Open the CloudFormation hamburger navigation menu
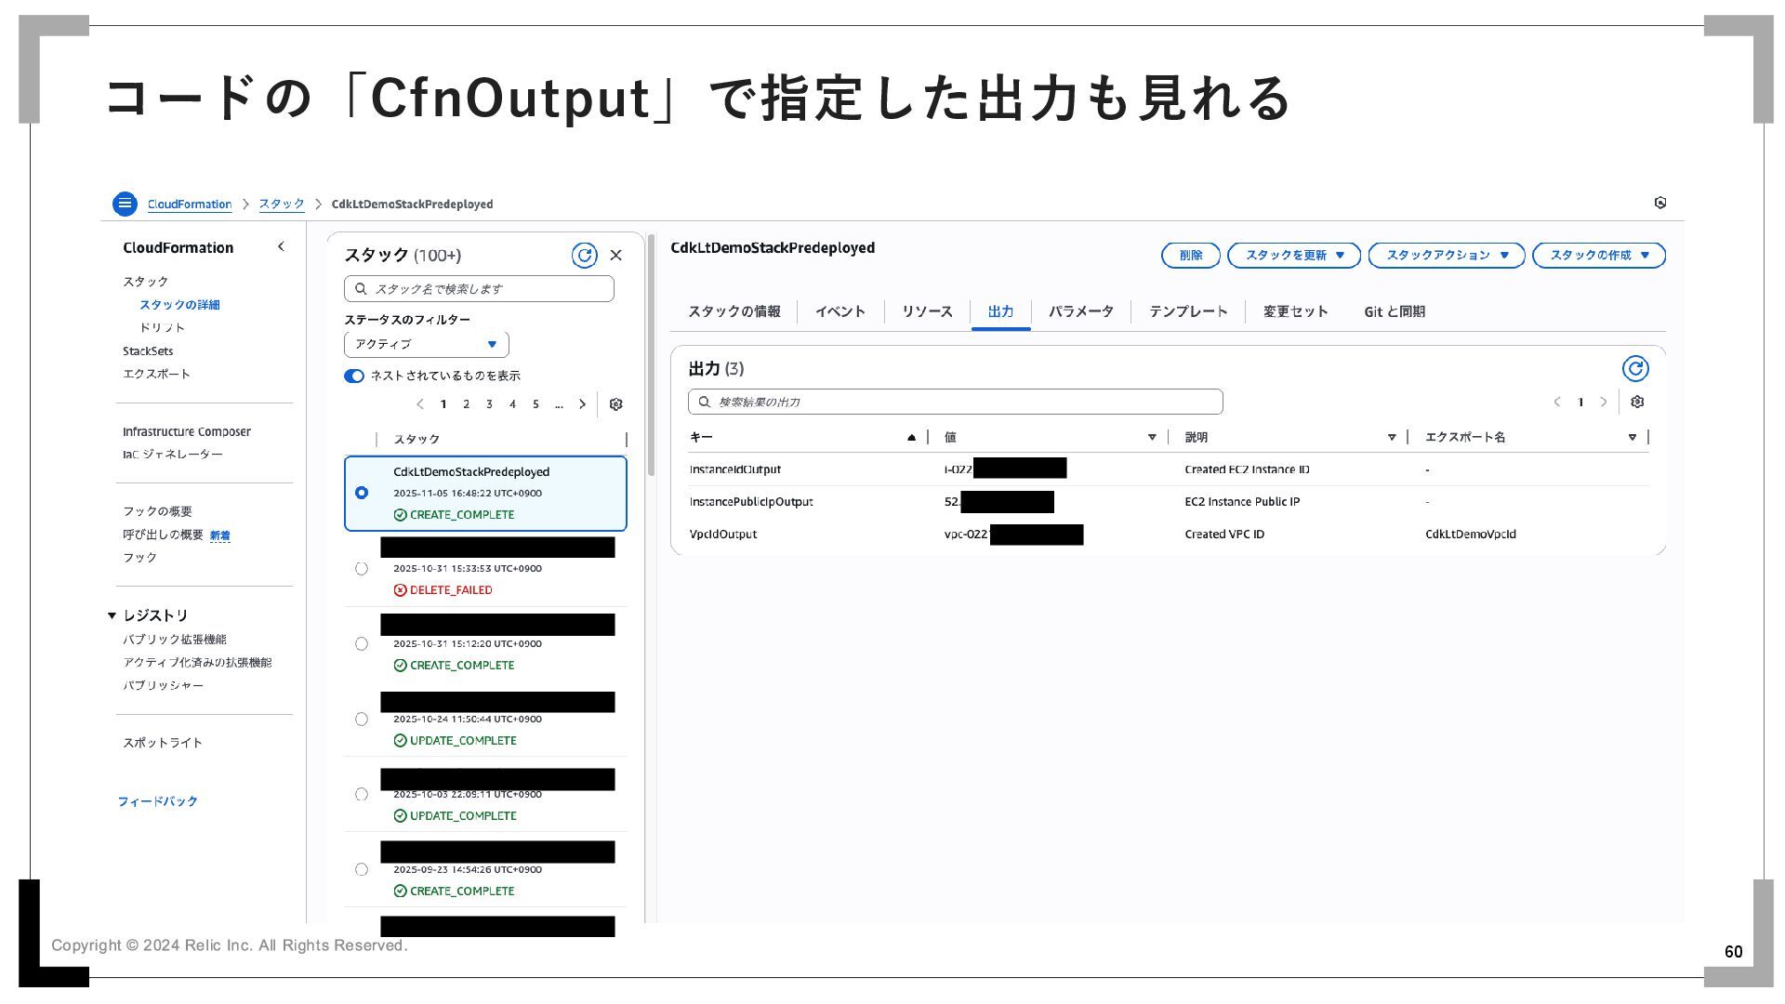This screenshot has width=1785, height=1004. (125, 204)
